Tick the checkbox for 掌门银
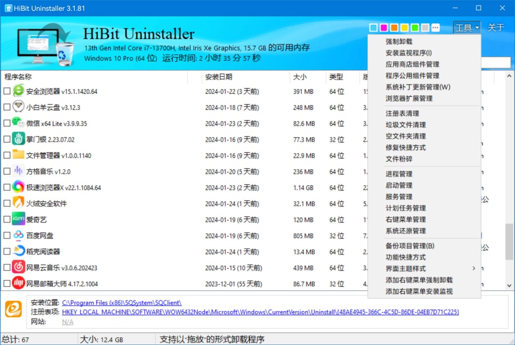The width and height of the screenshot is (515, 345). pyautogui.click(x=7, y=139)
